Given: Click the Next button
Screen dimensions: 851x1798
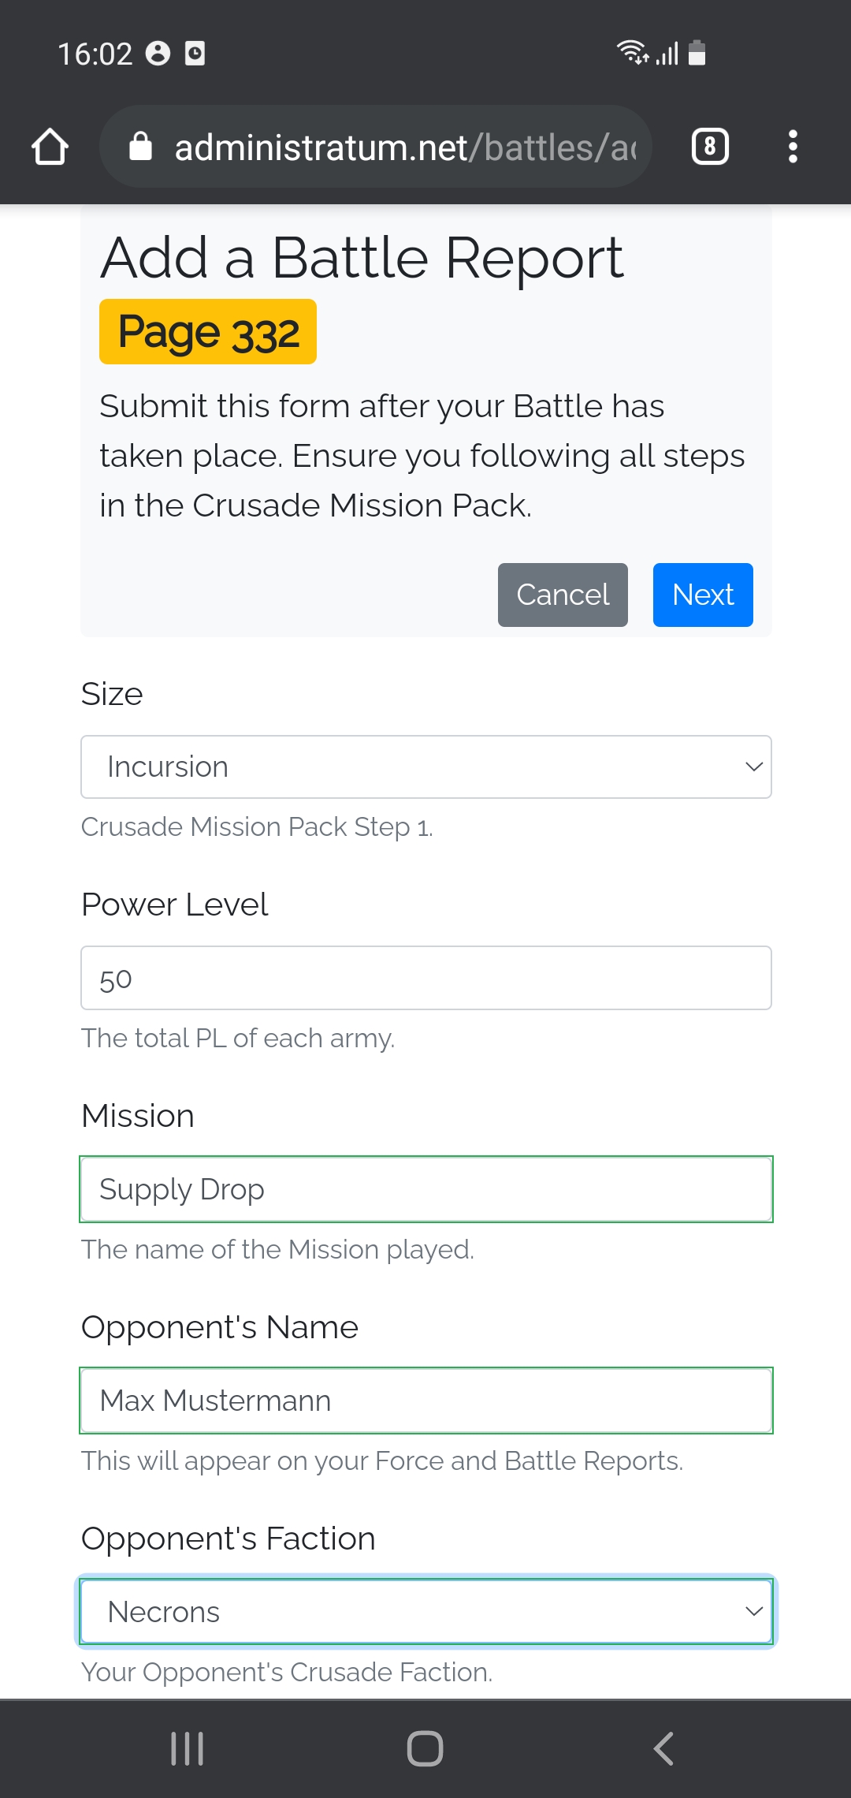Looking at the screenshot, I should pyautogui.click(x=703, y=595).
